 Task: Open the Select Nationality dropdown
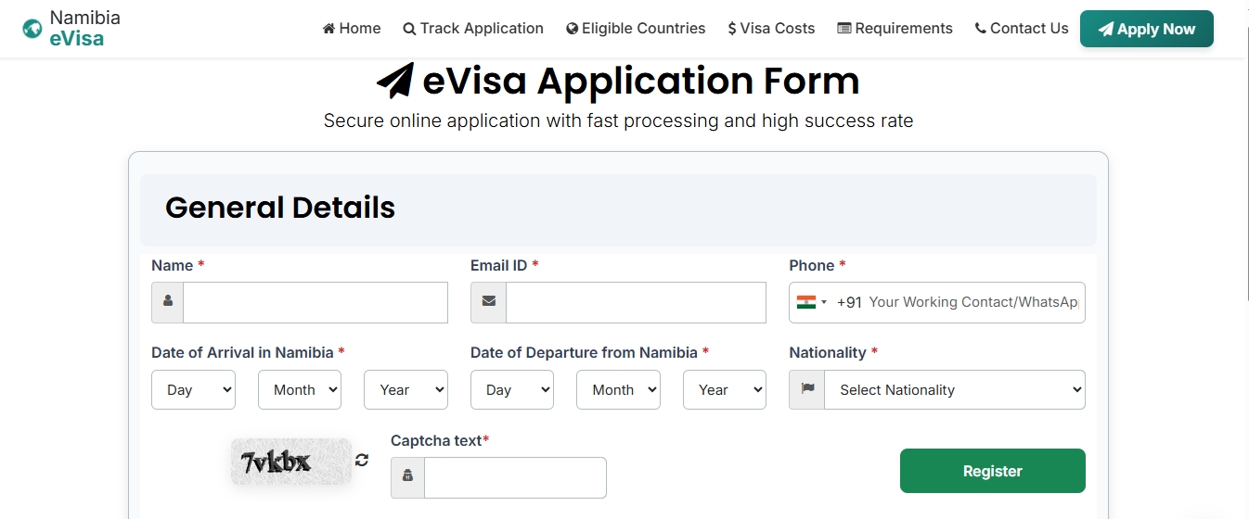tap(954, 390)
